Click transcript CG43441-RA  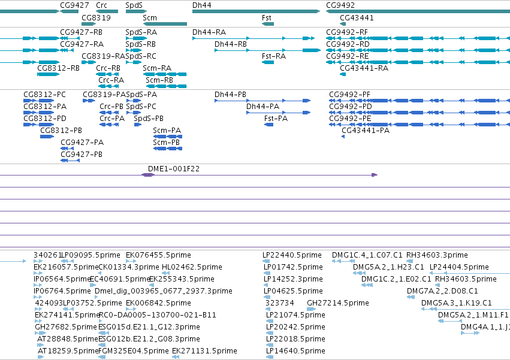(343, 74)
